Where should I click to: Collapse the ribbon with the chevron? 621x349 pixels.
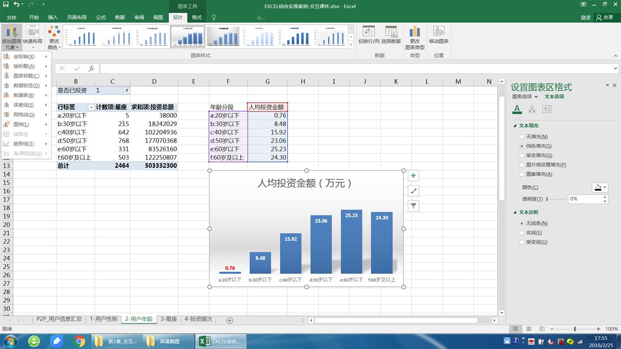pos(615,56)
